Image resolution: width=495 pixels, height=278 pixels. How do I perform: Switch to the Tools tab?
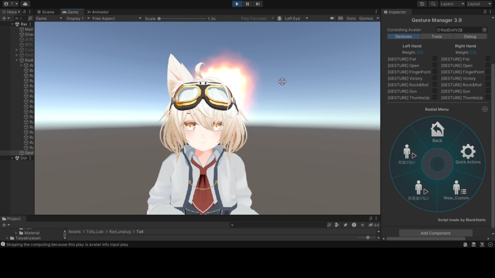click(x=437, y=37)
